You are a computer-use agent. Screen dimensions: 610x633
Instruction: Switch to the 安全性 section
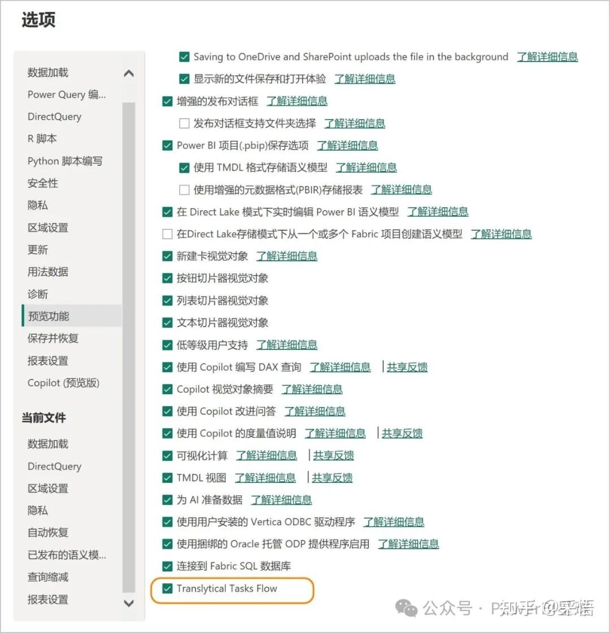[x=42, y=183]
